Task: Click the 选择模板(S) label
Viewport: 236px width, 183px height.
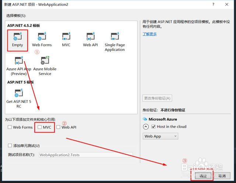Action: pos(16,15)
